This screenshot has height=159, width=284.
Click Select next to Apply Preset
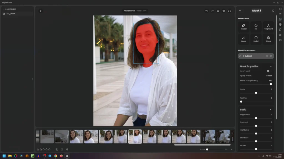269,76
